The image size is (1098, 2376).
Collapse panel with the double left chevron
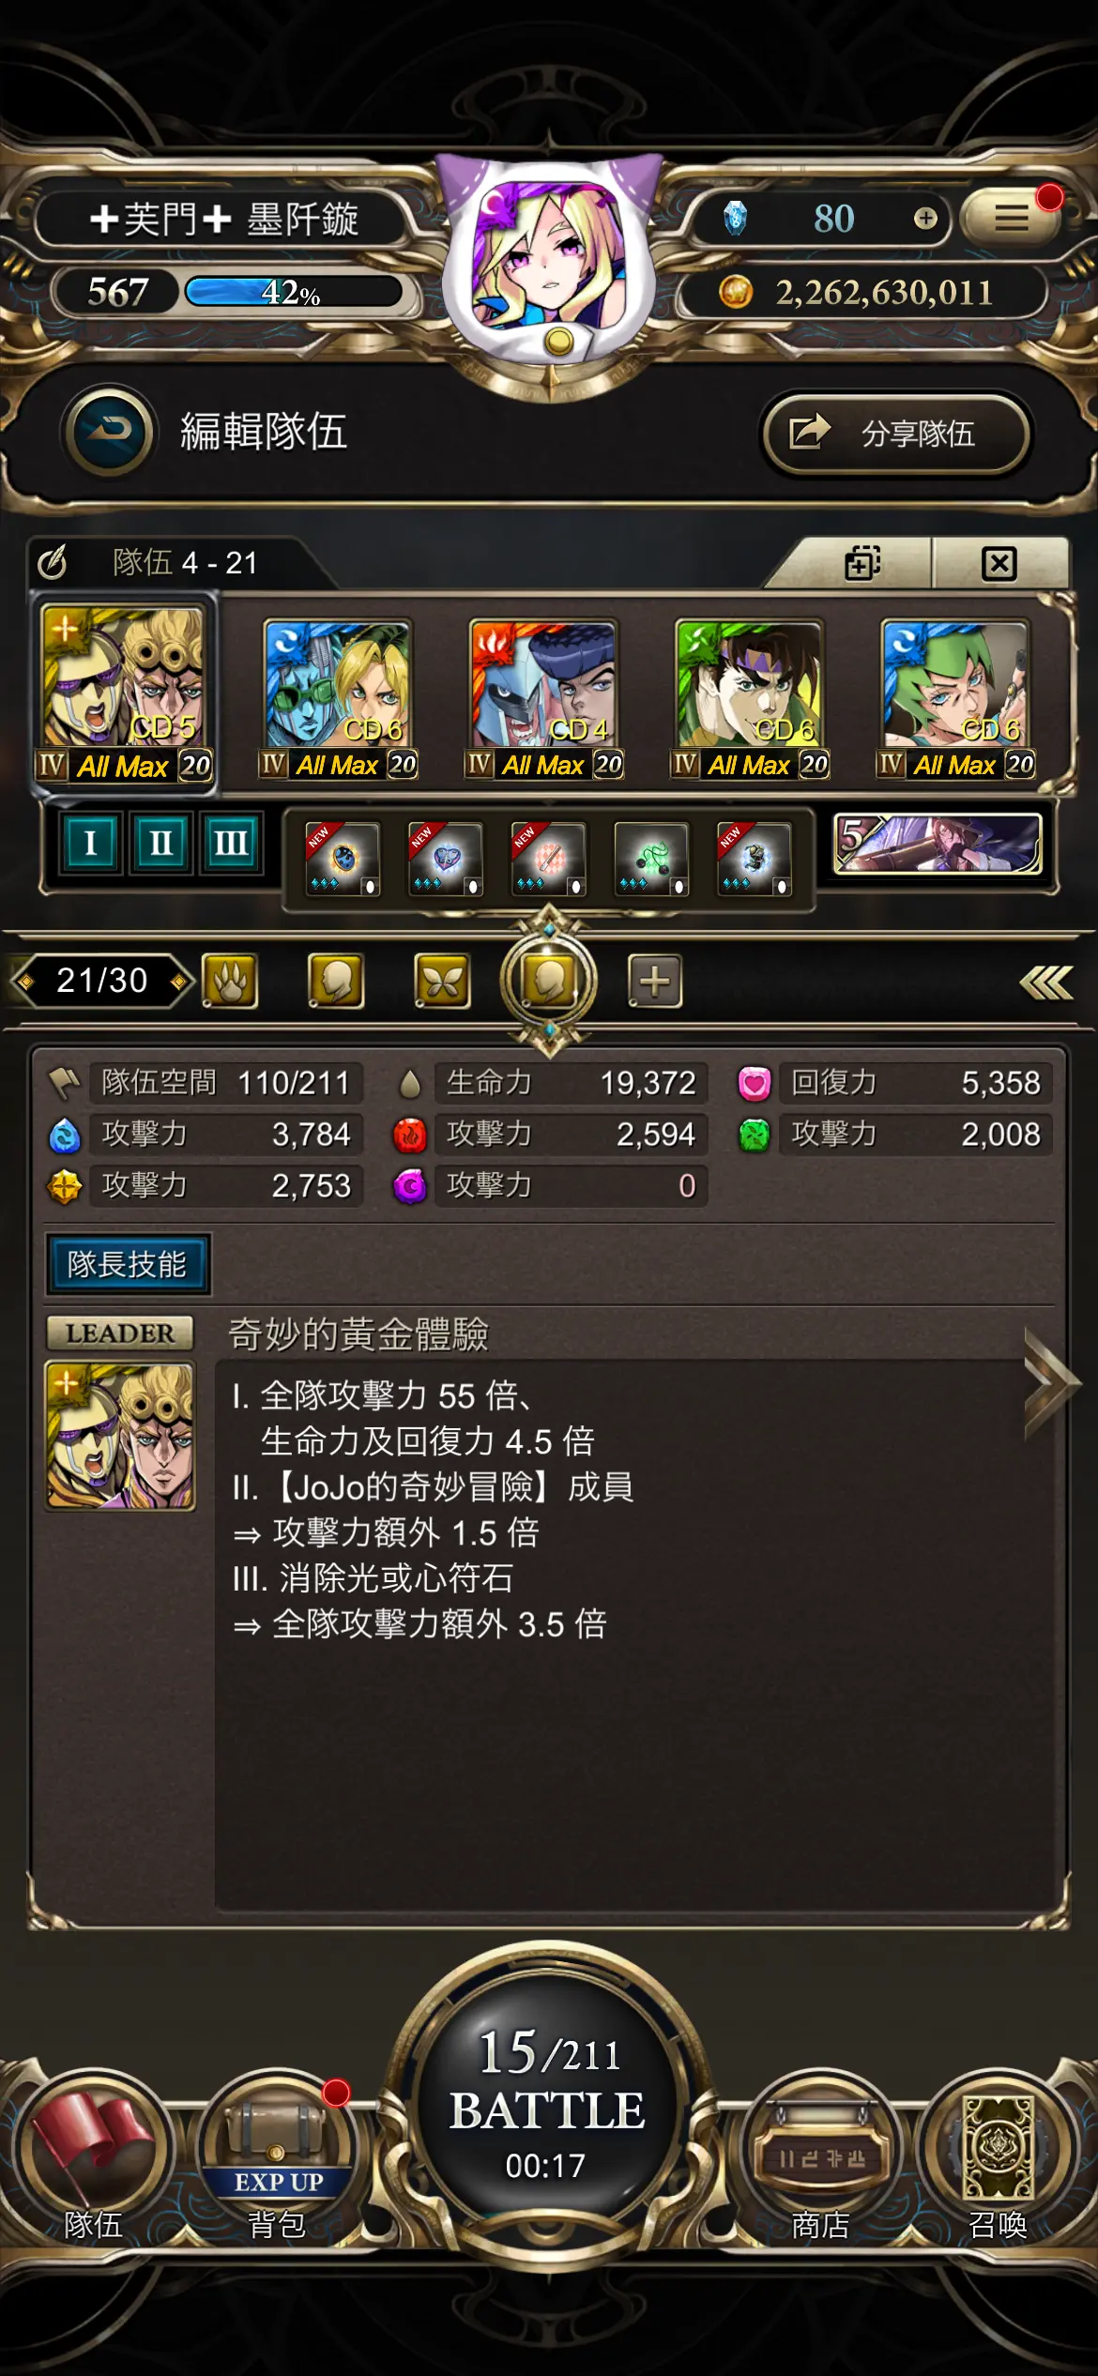1045,982
